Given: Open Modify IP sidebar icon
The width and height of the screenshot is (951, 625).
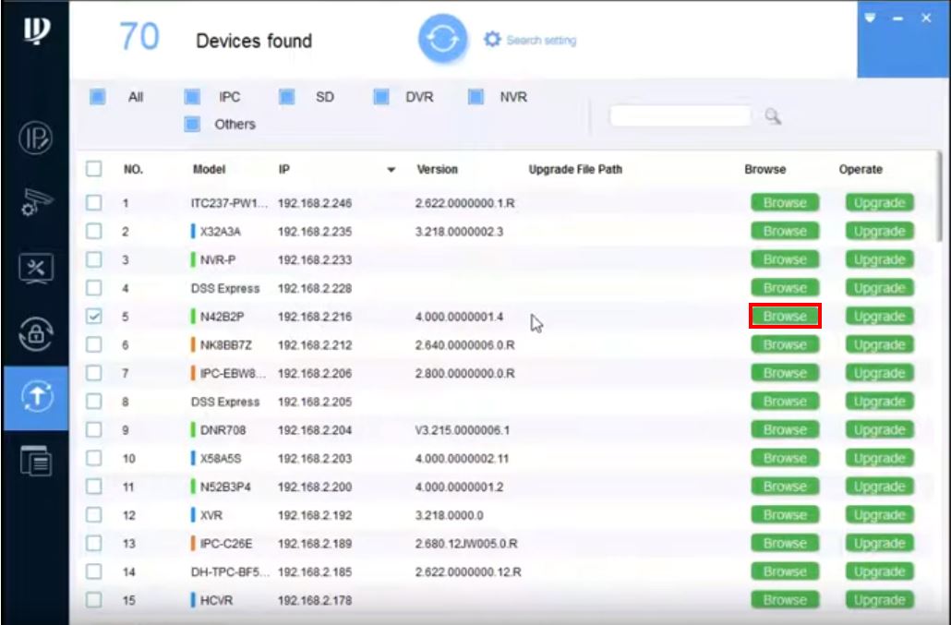Looking at the screenshot, I should (35, 138).
